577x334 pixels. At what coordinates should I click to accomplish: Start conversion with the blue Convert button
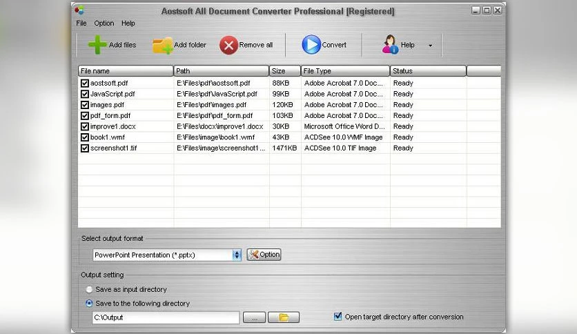tap(324, 44)
